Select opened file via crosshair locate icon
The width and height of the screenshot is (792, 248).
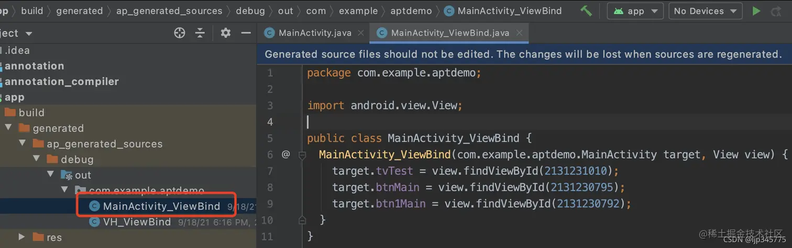pyautogui.click(x=180, y=33)
